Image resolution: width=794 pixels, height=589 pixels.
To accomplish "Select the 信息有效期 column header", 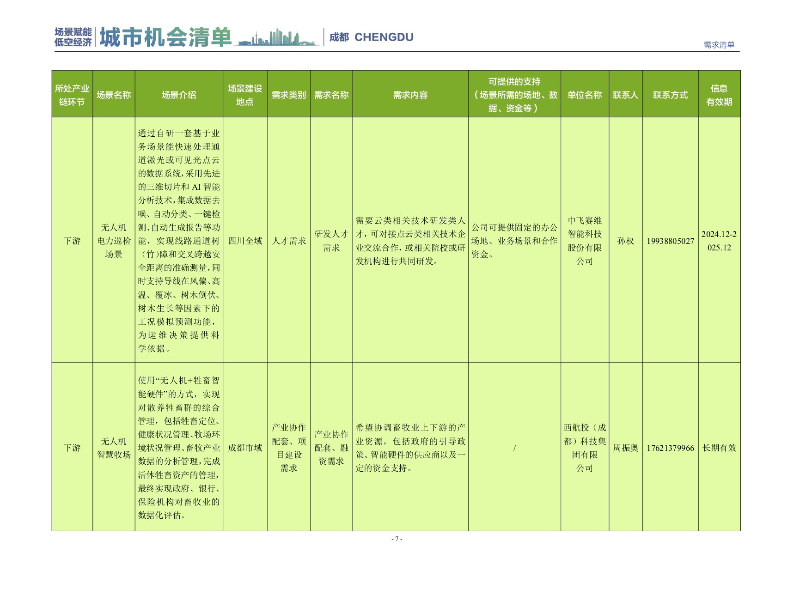I will [x=719, y=95].
